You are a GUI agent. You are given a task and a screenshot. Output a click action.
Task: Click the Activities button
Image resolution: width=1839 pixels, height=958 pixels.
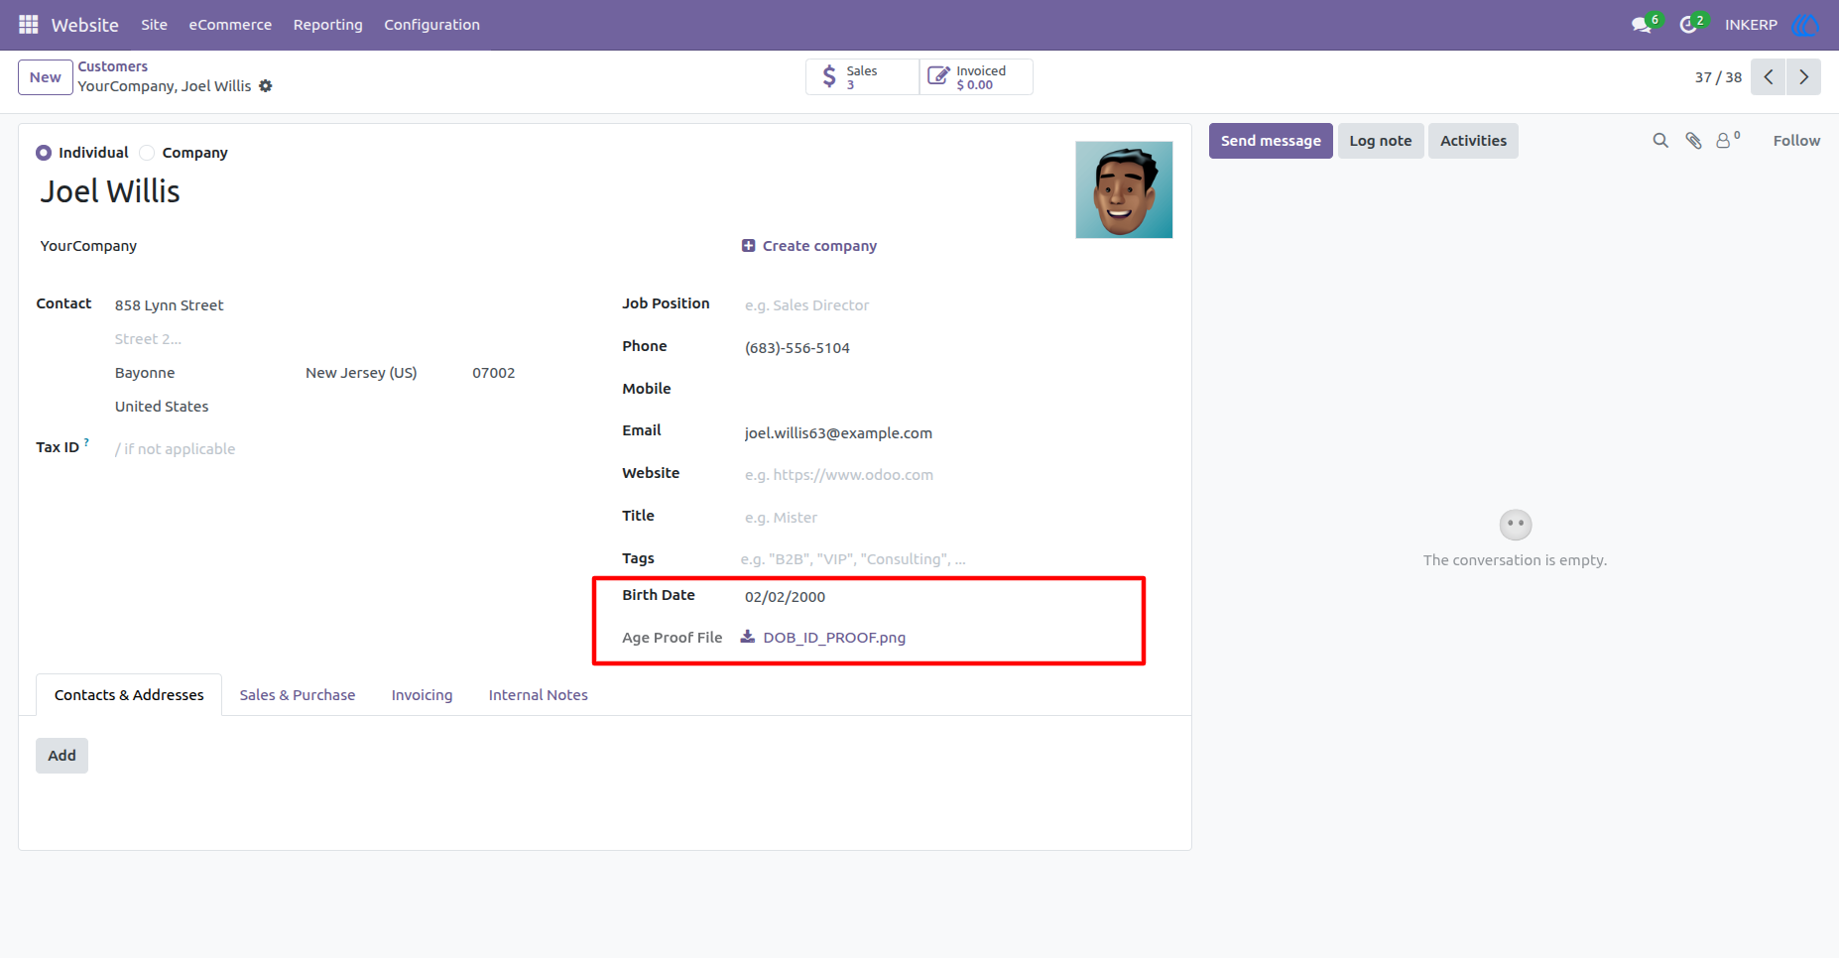point(1473,141)
